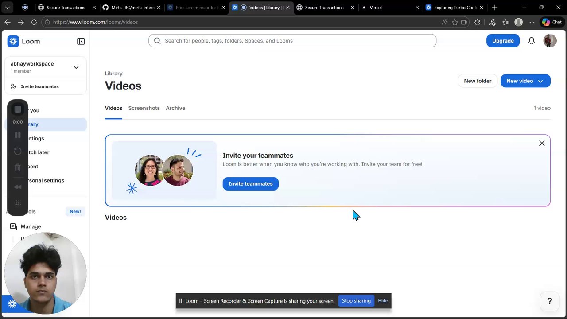This screenshot has width=567, height=319.
Task: Click the browser address bar URL
Action: (x=95, y=22)
